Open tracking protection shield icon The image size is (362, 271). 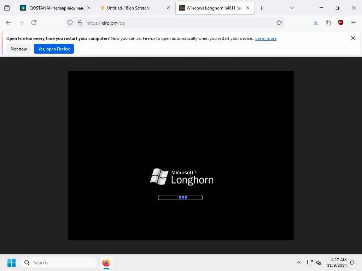click(x=70, y=23)
